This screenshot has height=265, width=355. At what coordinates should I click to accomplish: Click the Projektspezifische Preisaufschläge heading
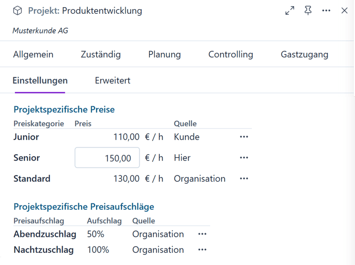click(84, 207)
